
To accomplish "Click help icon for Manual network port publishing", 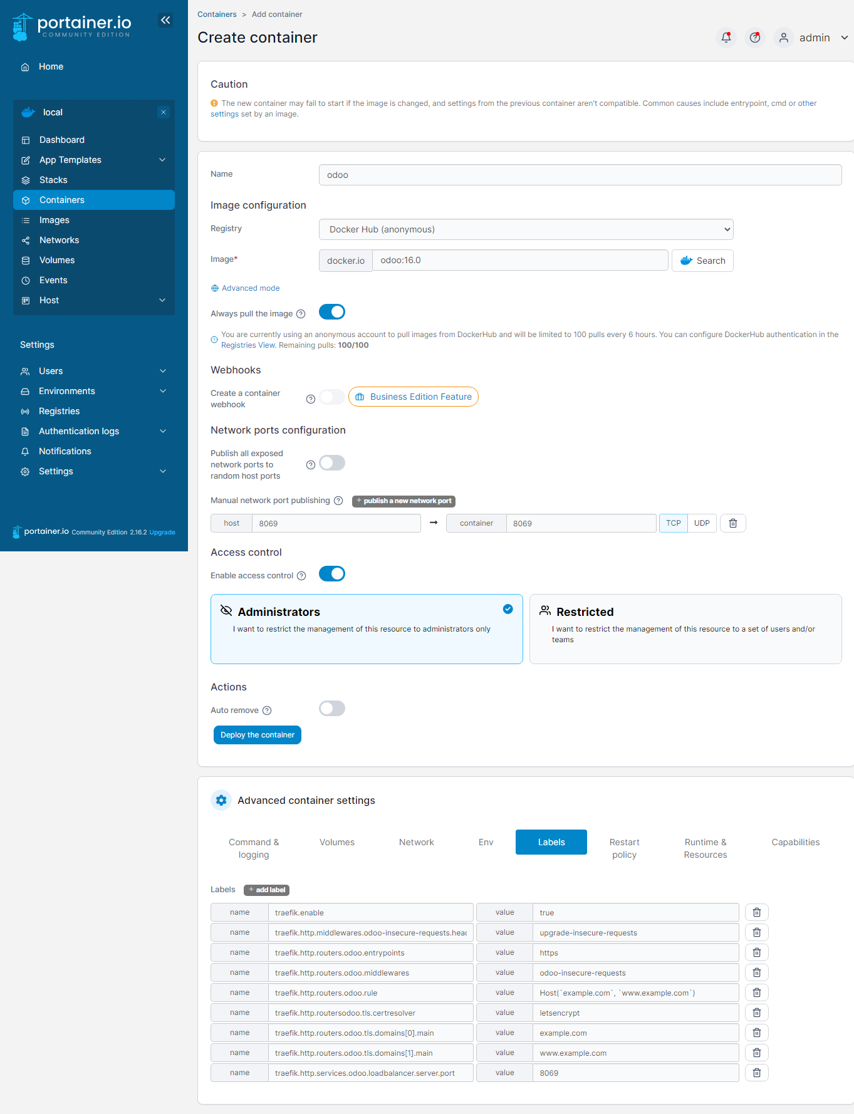I will click(338, 501).
